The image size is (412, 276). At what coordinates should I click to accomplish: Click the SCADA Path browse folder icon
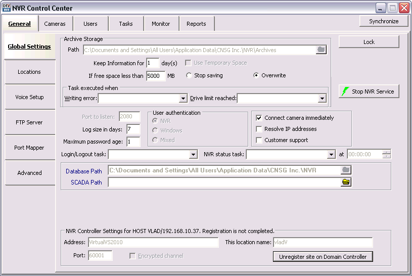[x=346, y=182]
